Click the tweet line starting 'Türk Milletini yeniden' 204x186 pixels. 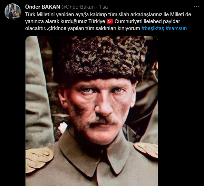pos(108,14)
